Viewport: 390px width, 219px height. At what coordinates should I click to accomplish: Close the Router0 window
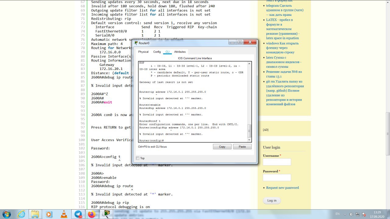250,42
